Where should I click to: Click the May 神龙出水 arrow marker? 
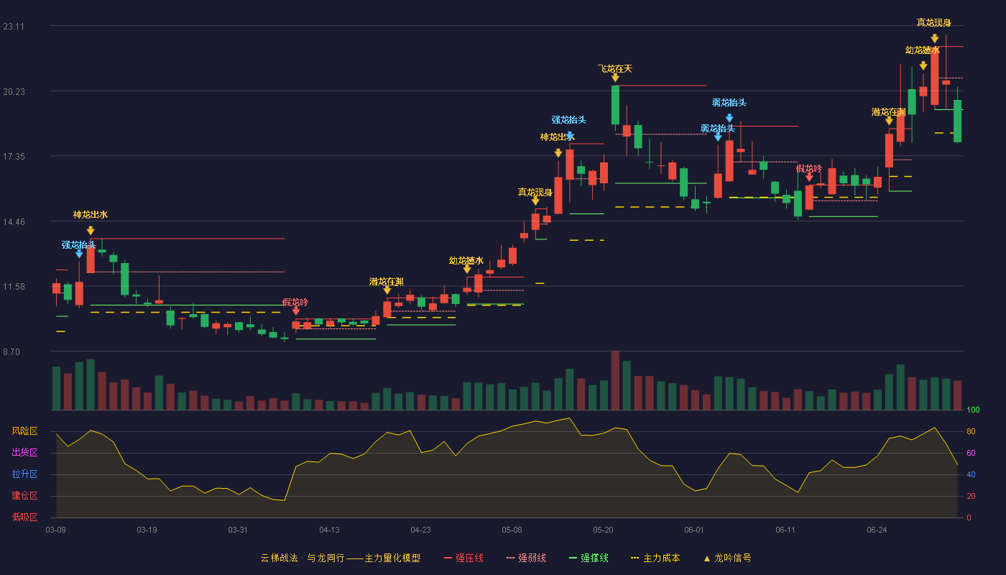coord(558,153)
